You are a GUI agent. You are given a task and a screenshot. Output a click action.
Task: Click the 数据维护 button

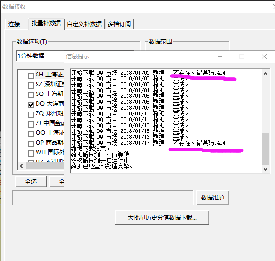213,198
